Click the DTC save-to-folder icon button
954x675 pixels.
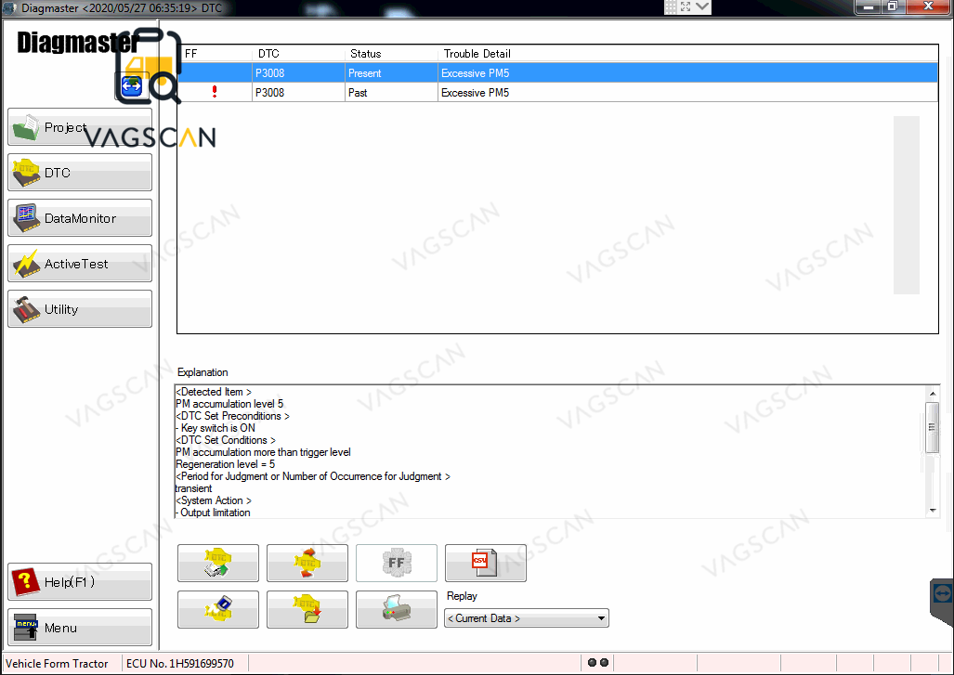click(307, 610)
